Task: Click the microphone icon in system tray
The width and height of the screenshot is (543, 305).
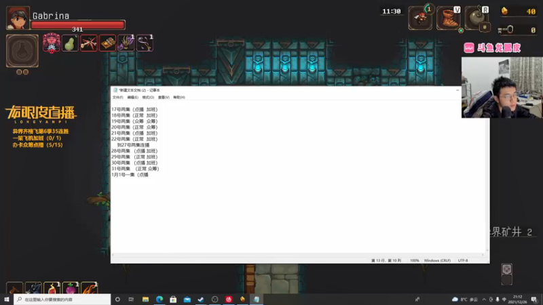Action: tap(498, 300)
